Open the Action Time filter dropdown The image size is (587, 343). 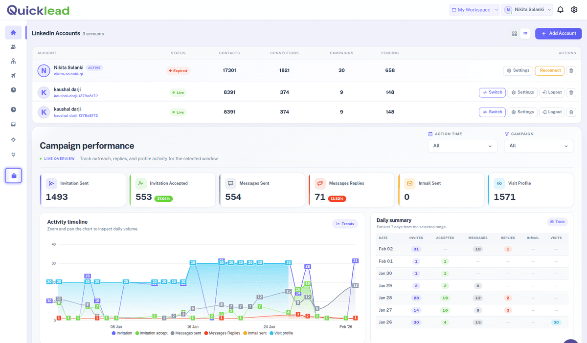point(462,146)
